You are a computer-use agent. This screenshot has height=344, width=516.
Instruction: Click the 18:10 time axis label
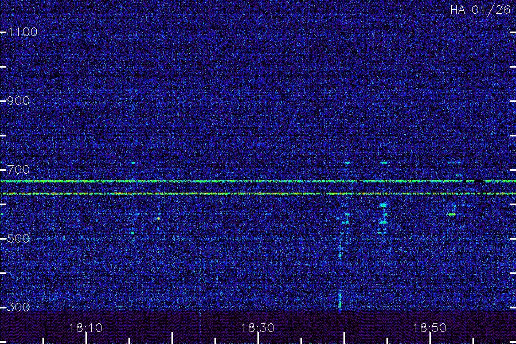pyautogui.click(x=86, y=328)
